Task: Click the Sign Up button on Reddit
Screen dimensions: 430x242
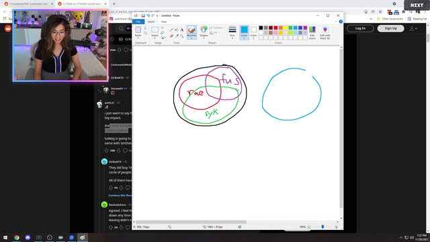Action: [390, 28]
